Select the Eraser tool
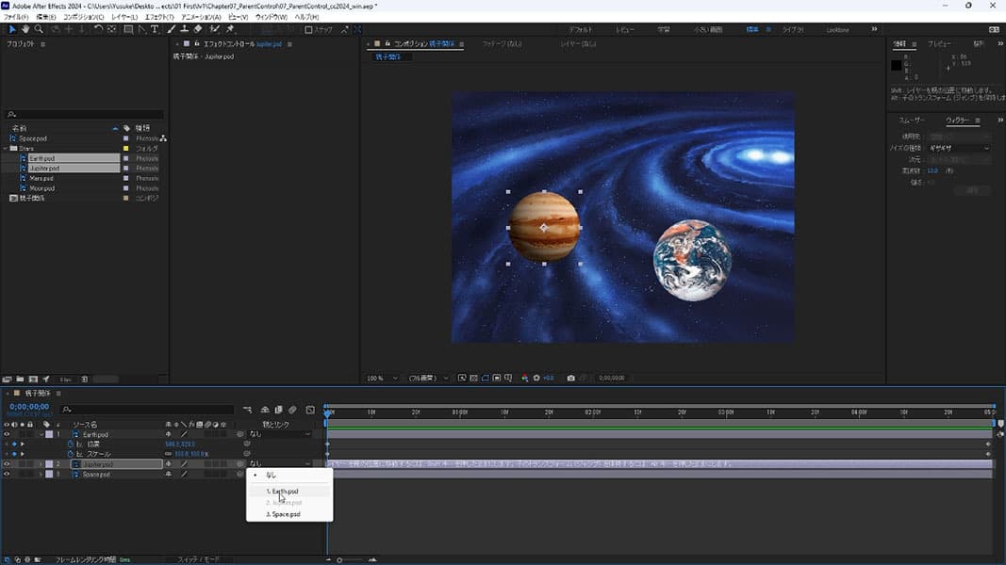 [x=198, y=29]
